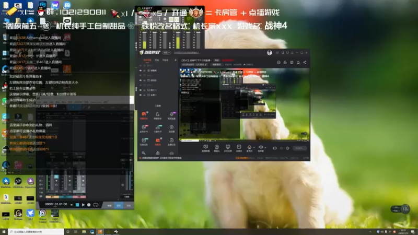418x235 pixels.
Task: Click the bottom status notice link in streaming app
Action: click(162, 158)
